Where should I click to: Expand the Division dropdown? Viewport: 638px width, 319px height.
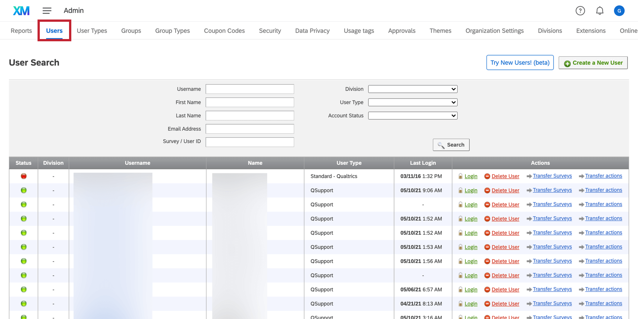[x=412, y=89]
